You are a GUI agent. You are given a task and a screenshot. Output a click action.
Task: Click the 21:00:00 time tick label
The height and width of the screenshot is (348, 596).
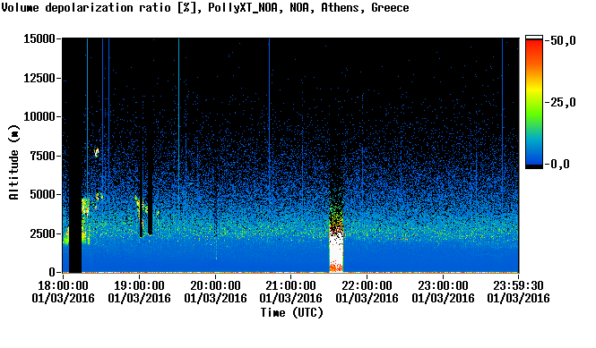click(290, 285)
